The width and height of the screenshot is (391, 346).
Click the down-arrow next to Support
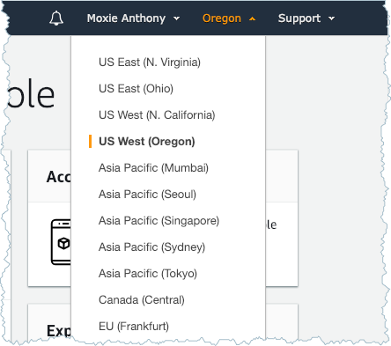pyautogui.click(x=331, y=18)
